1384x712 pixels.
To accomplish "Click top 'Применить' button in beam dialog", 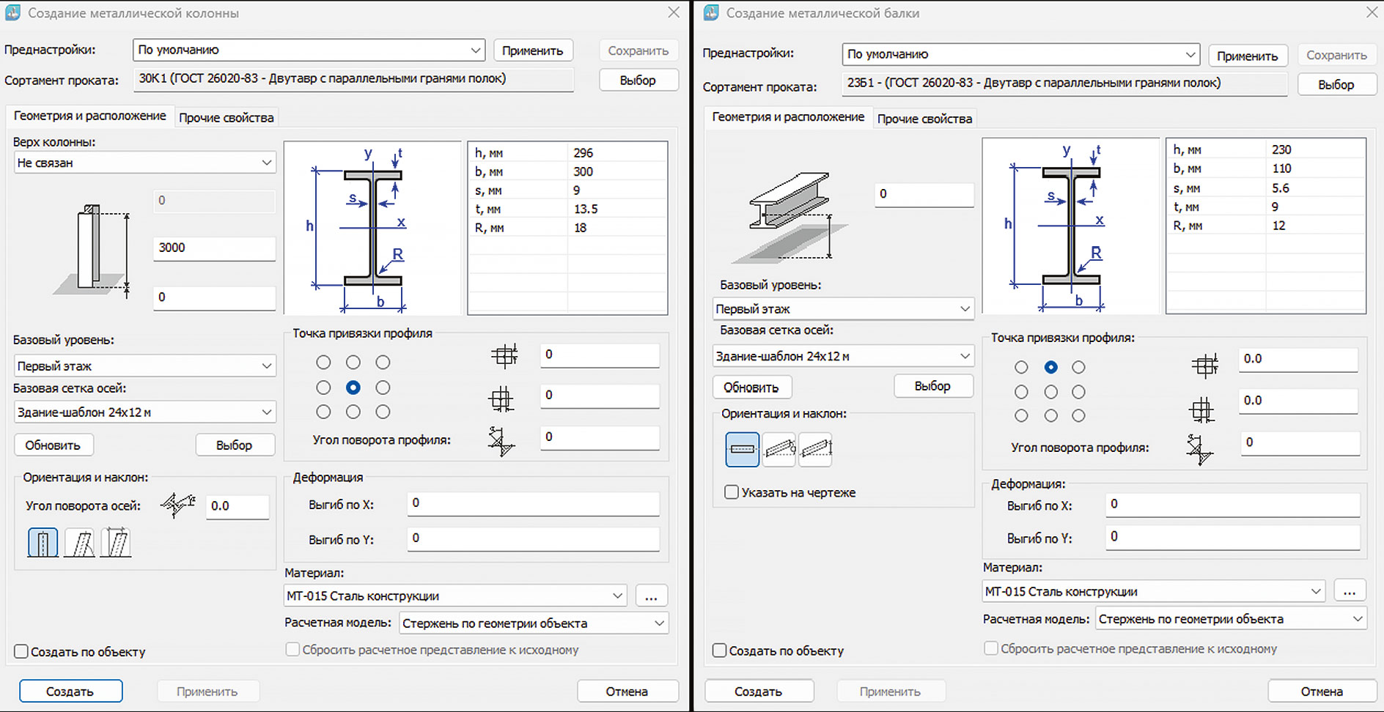I will coord(1248,56).
